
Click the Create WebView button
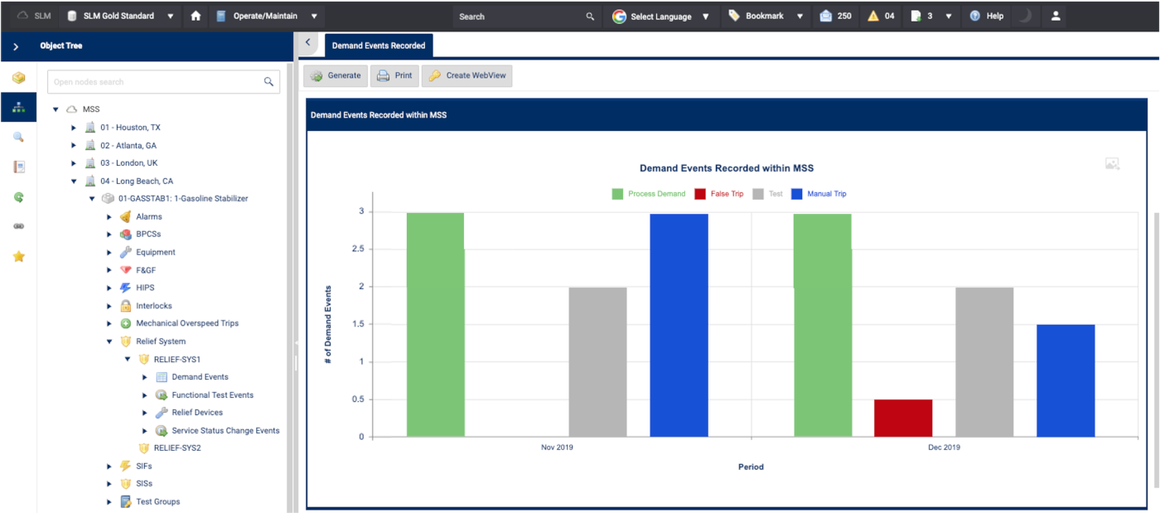click(468, 75)
